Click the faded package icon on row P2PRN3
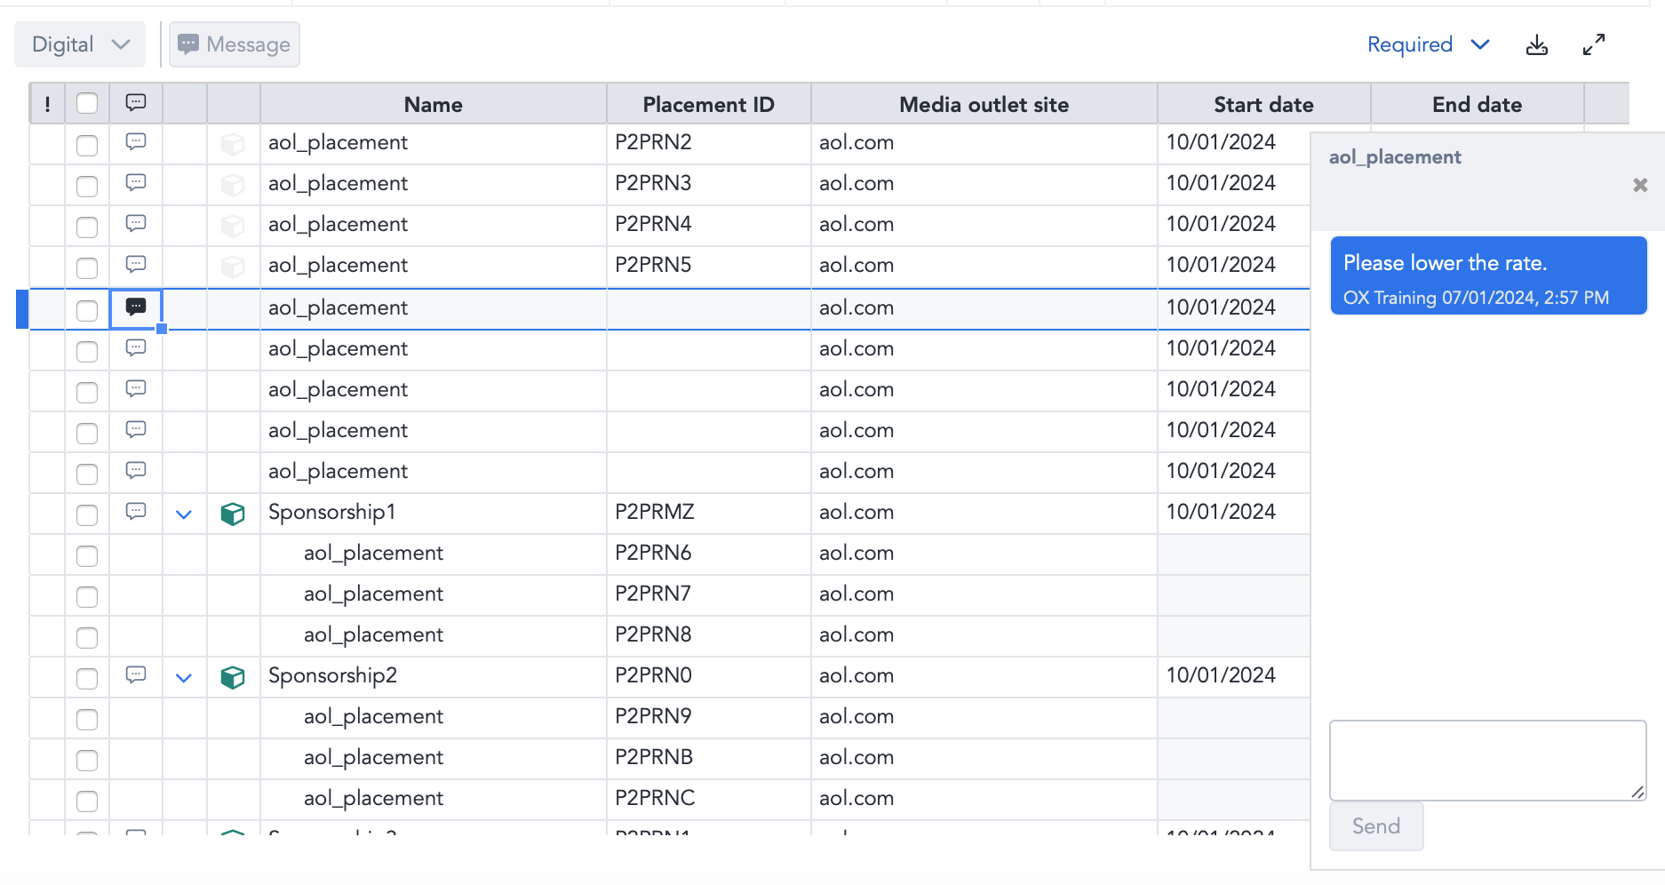 tap(233, 185)
